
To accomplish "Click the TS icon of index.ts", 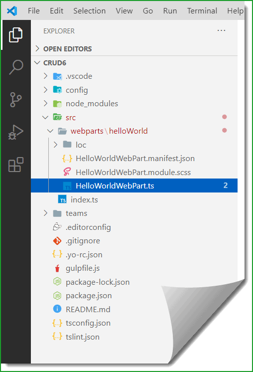I will click(x=62, y=200).
